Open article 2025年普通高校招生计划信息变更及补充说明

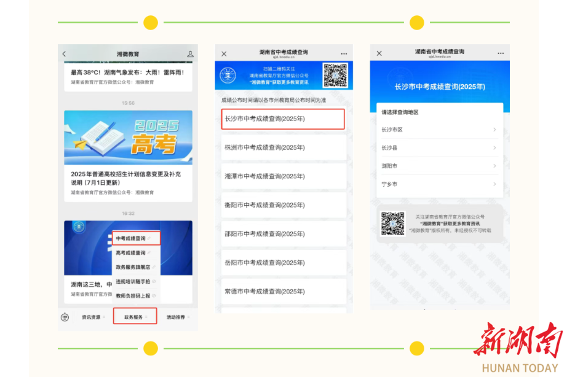point(126,179)
